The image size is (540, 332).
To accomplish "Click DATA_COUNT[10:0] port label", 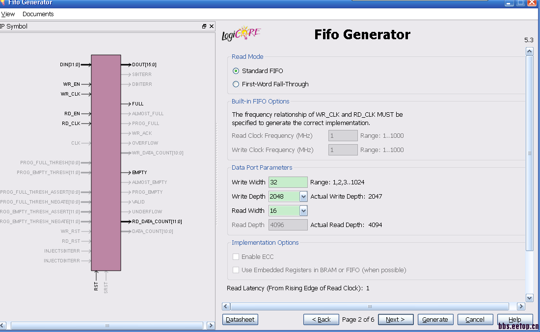I will coord(153,231).
